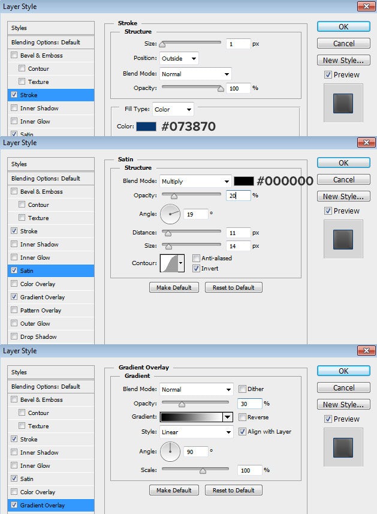The height and width of the screenshot is (514, 377).
Task: Close the Satin Layer Style dialog
Action: (366, 142)
